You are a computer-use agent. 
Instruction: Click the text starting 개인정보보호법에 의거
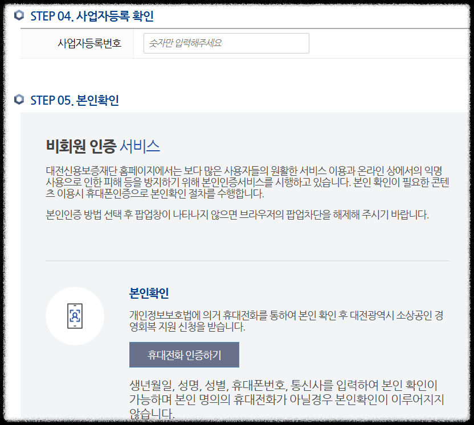286,321
